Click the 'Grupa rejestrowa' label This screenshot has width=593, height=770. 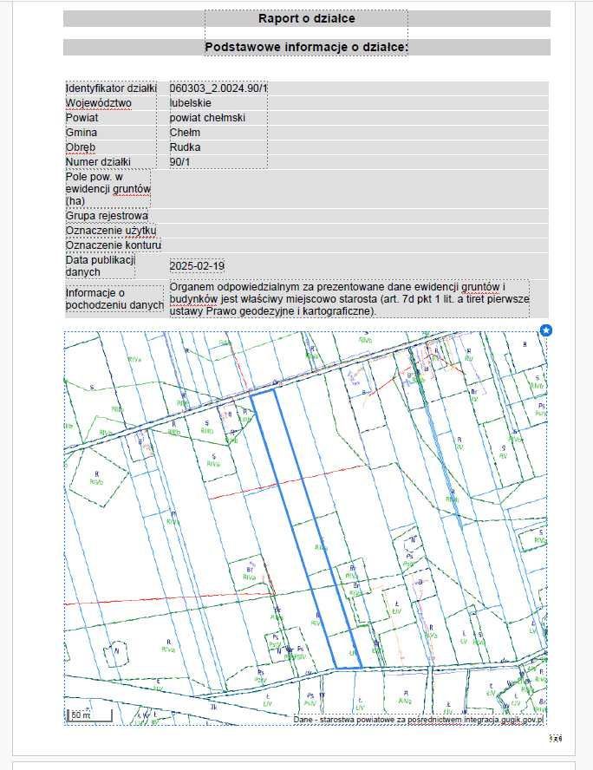(x=107, y=216)
